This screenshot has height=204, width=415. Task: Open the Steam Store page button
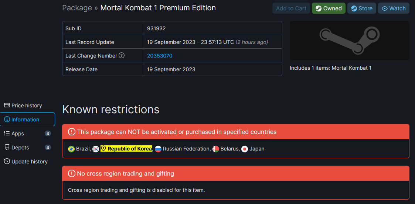[x=361, y=8]
